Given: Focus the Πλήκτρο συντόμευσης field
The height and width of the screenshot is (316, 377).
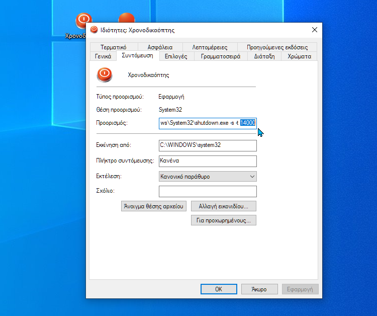Looking at the screenshot, I should click(x=208, y=161).
